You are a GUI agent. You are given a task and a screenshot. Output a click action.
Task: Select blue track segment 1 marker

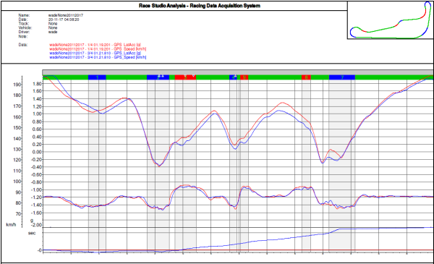[97, 77]
